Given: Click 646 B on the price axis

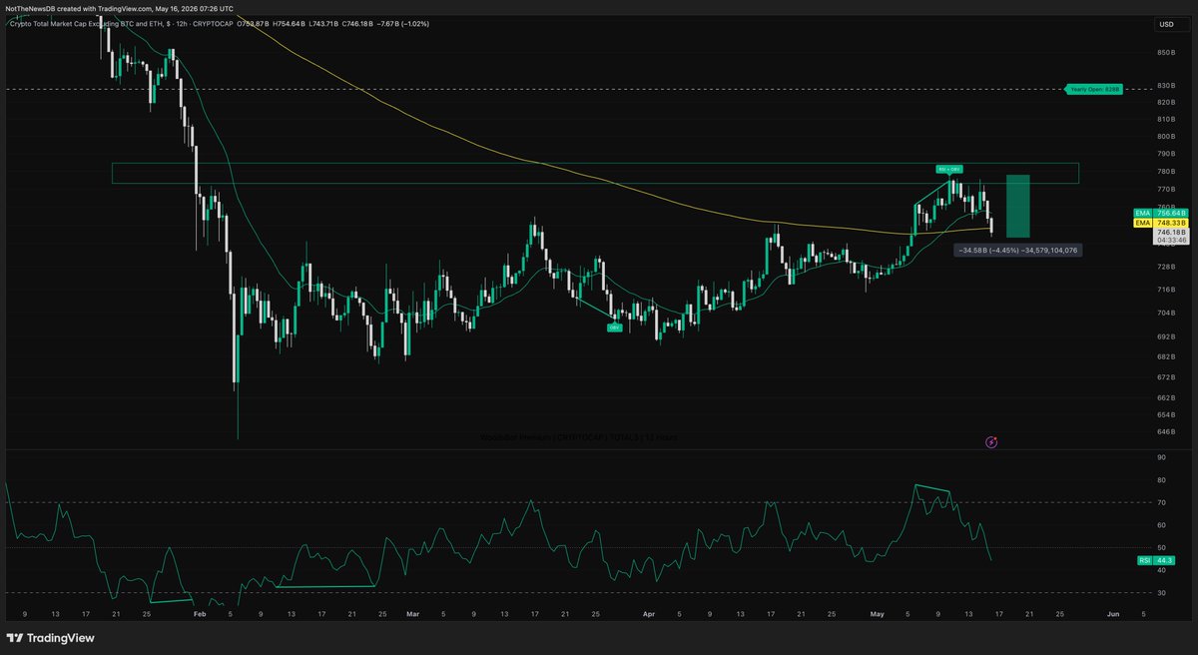Looking at the screenshot, I should (1166, 431).
